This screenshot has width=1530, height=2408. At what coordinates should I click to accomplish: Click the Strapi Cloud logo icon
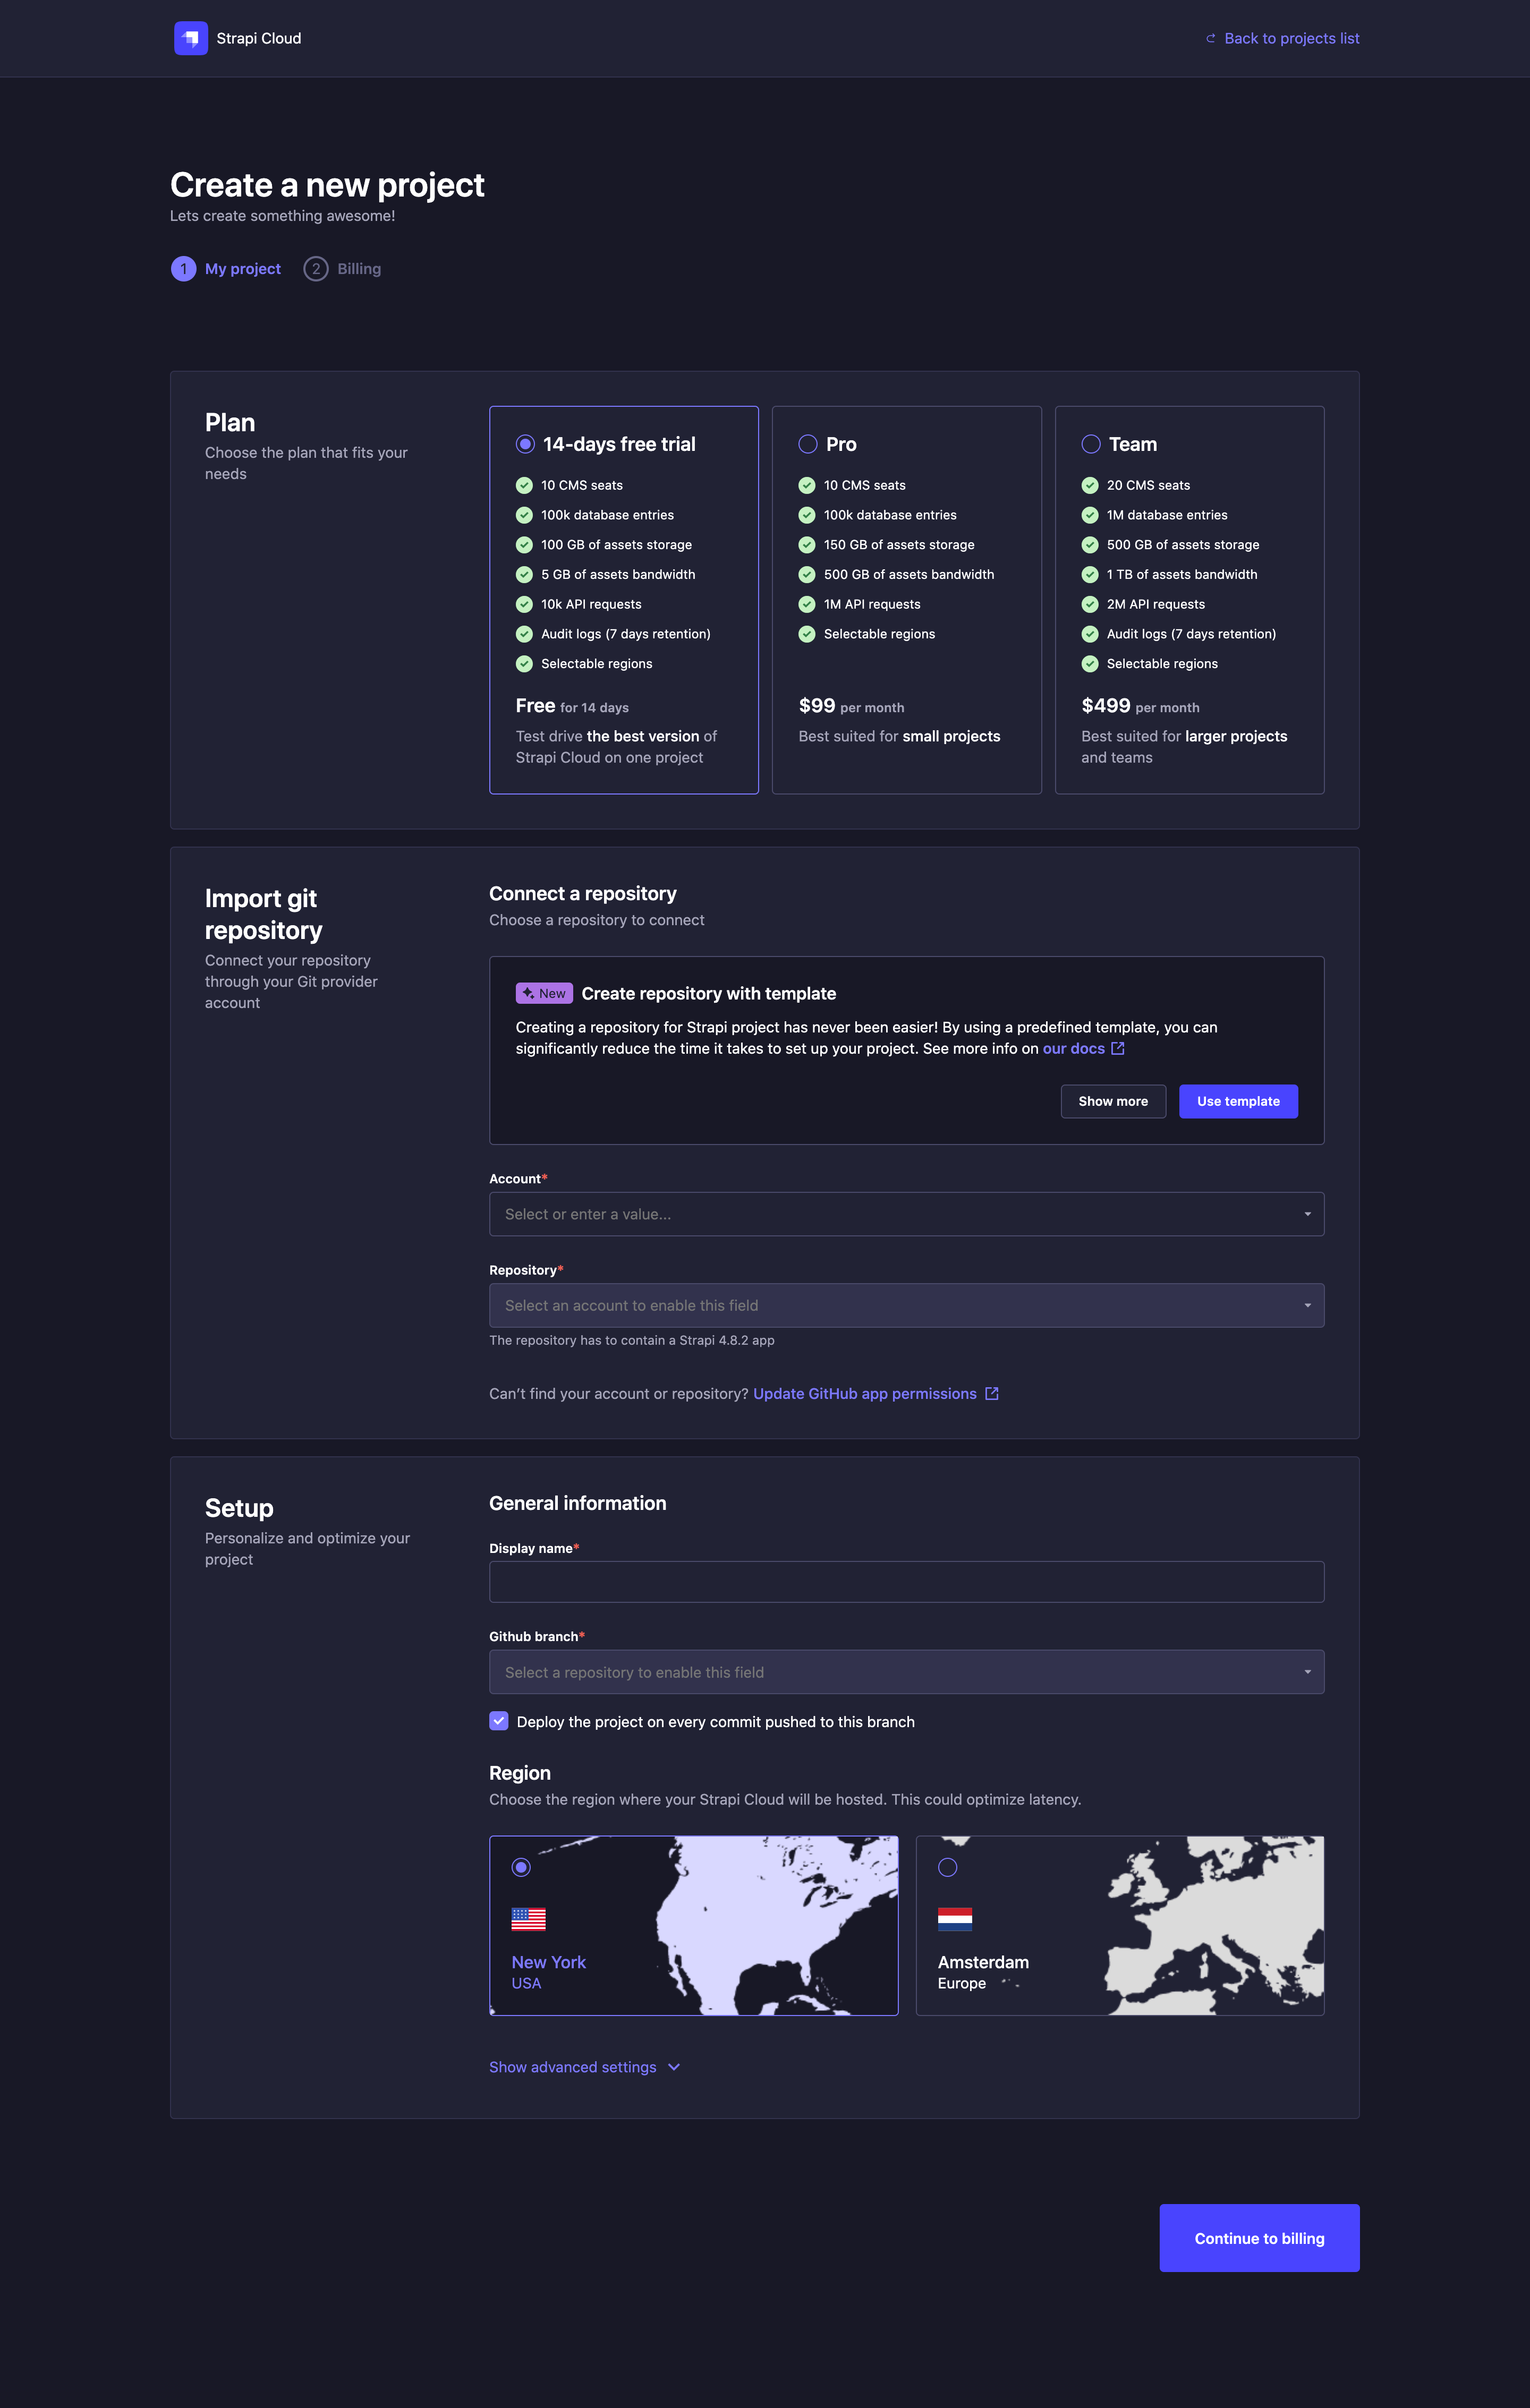coord(190,38)
